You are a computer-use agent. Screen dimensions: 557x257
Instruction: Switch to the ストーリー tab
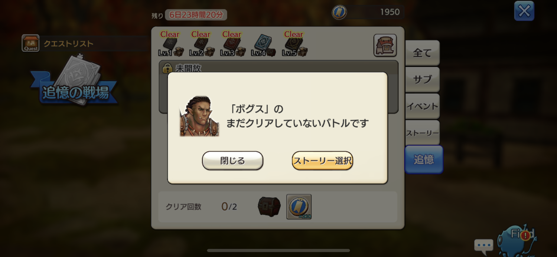[x=422, y=133]
